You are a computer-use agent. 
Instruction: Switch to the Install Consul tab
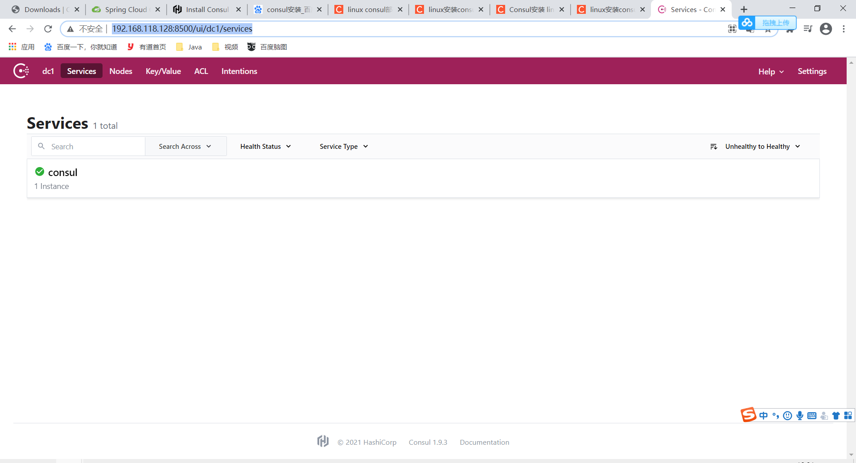[x=207, y=9]
